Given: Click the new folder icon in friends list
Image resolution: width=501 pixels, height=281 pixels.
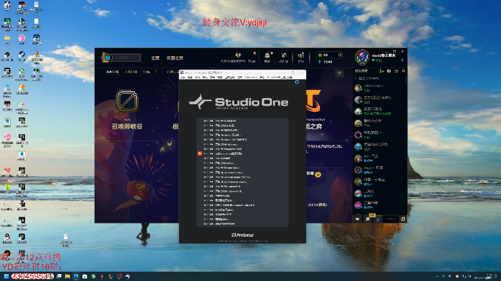Looking at the screenshot, I should pyautogui.click(x=389, y=71).
